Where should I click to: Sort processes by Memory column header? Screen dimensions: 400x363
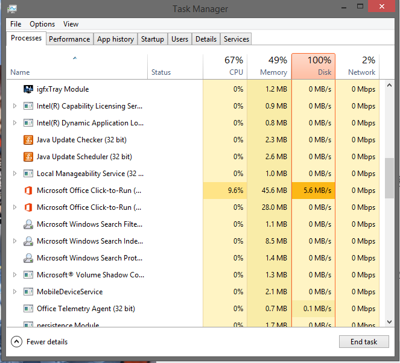click(x=269, y=66)
